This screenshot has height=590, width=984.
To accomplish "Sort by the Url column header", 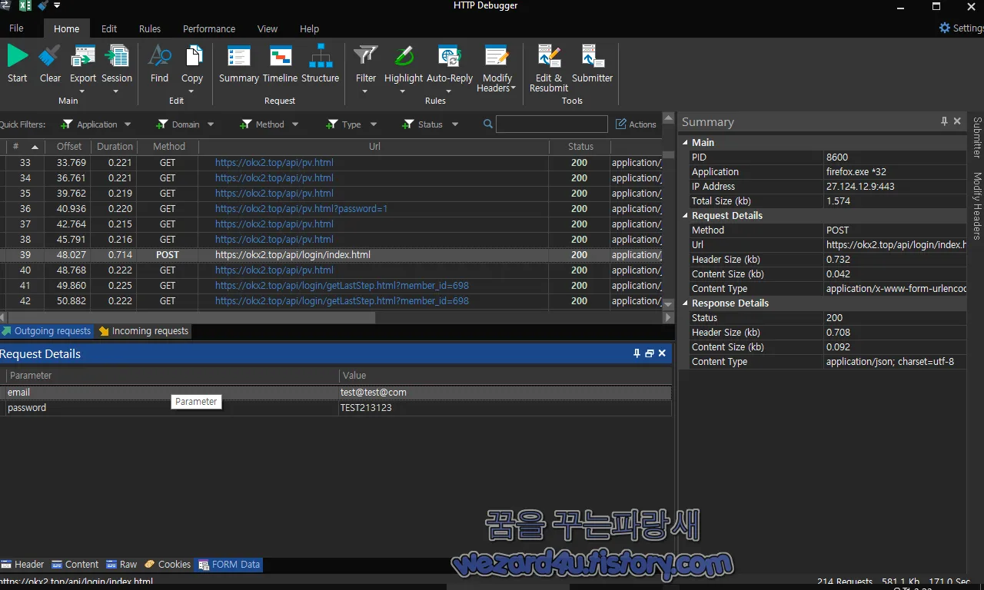I will pos(374,147).
